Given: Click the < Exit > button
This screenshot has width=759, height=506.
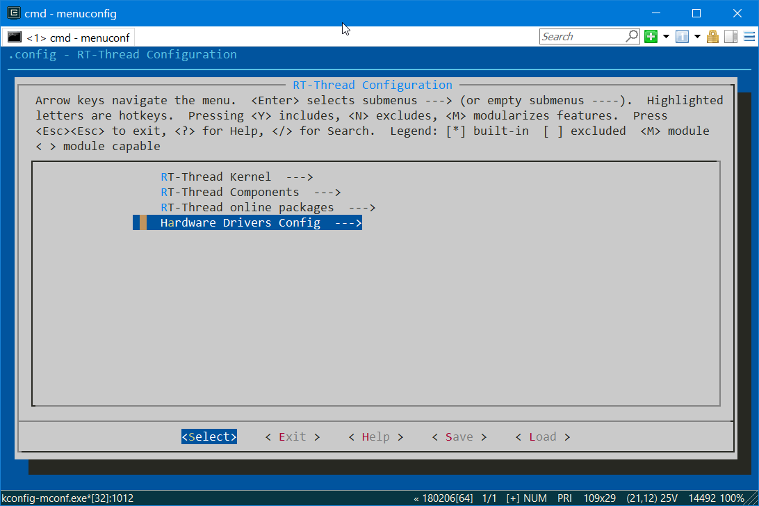Looking at the screenshot, I should [293, 436].
